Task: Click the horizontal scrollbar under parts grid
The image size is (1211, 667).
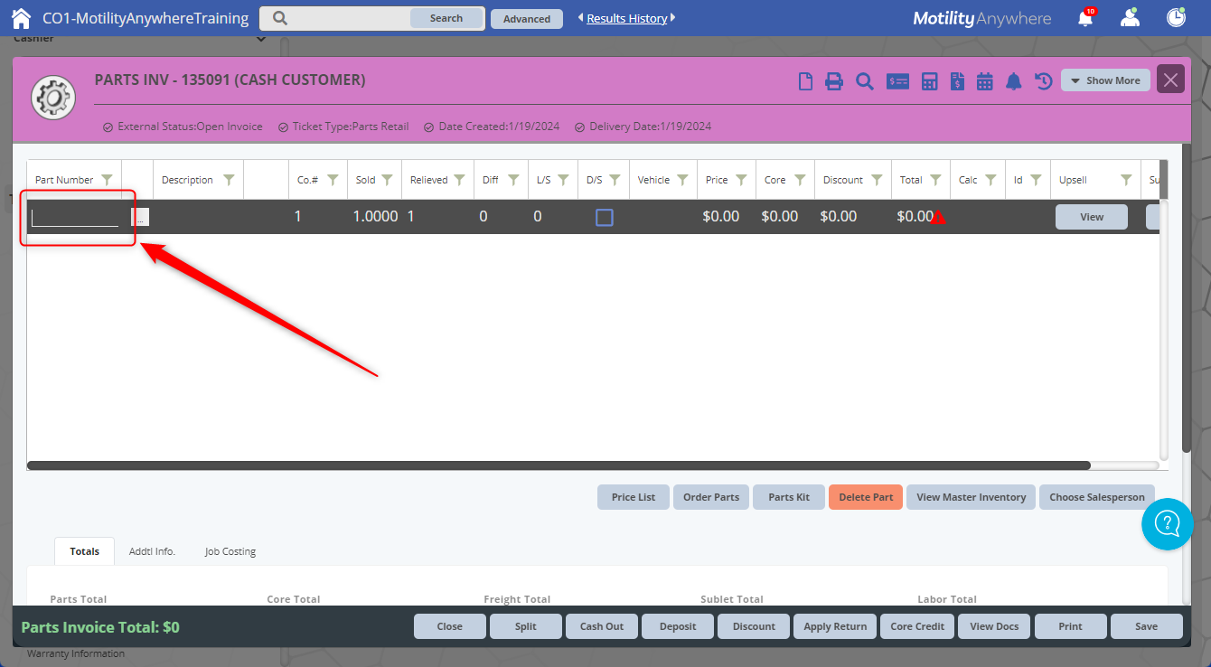Action: pos(559,465)
